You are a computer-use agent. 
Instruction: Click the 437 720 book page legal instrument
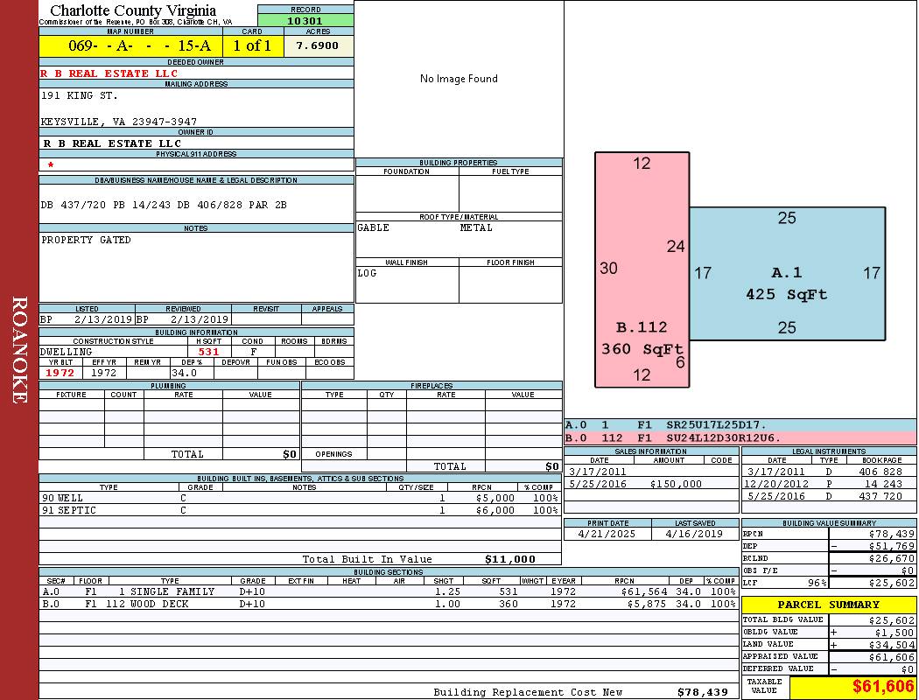point(880,496)
